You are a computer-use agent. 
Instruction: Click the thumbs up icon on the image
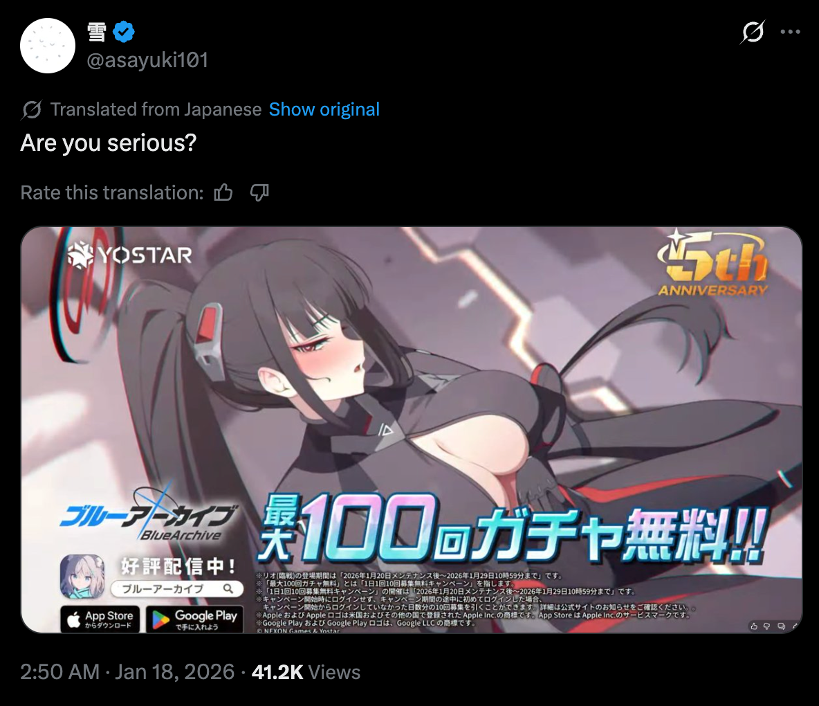(x=754, y=626)
